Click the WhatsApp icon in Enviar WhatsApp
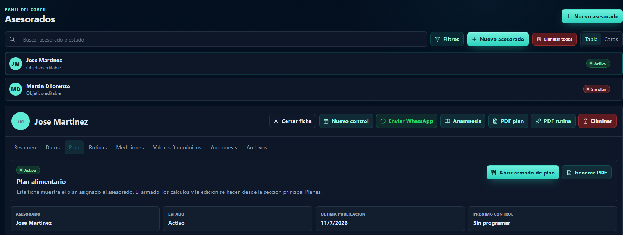The image size is (623, 235). (383, 121)
